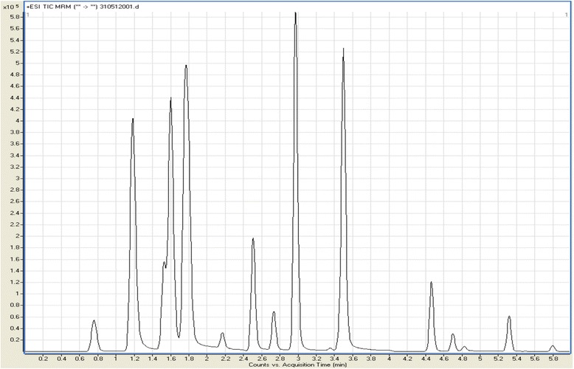This screenshot has height=369, width=574.
Task: Click the x-axis tick label '5'
Action: (480, 359)
